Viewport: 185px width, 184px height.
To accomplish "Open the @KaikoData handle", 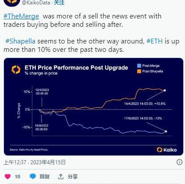I will [x=36, y=3].
